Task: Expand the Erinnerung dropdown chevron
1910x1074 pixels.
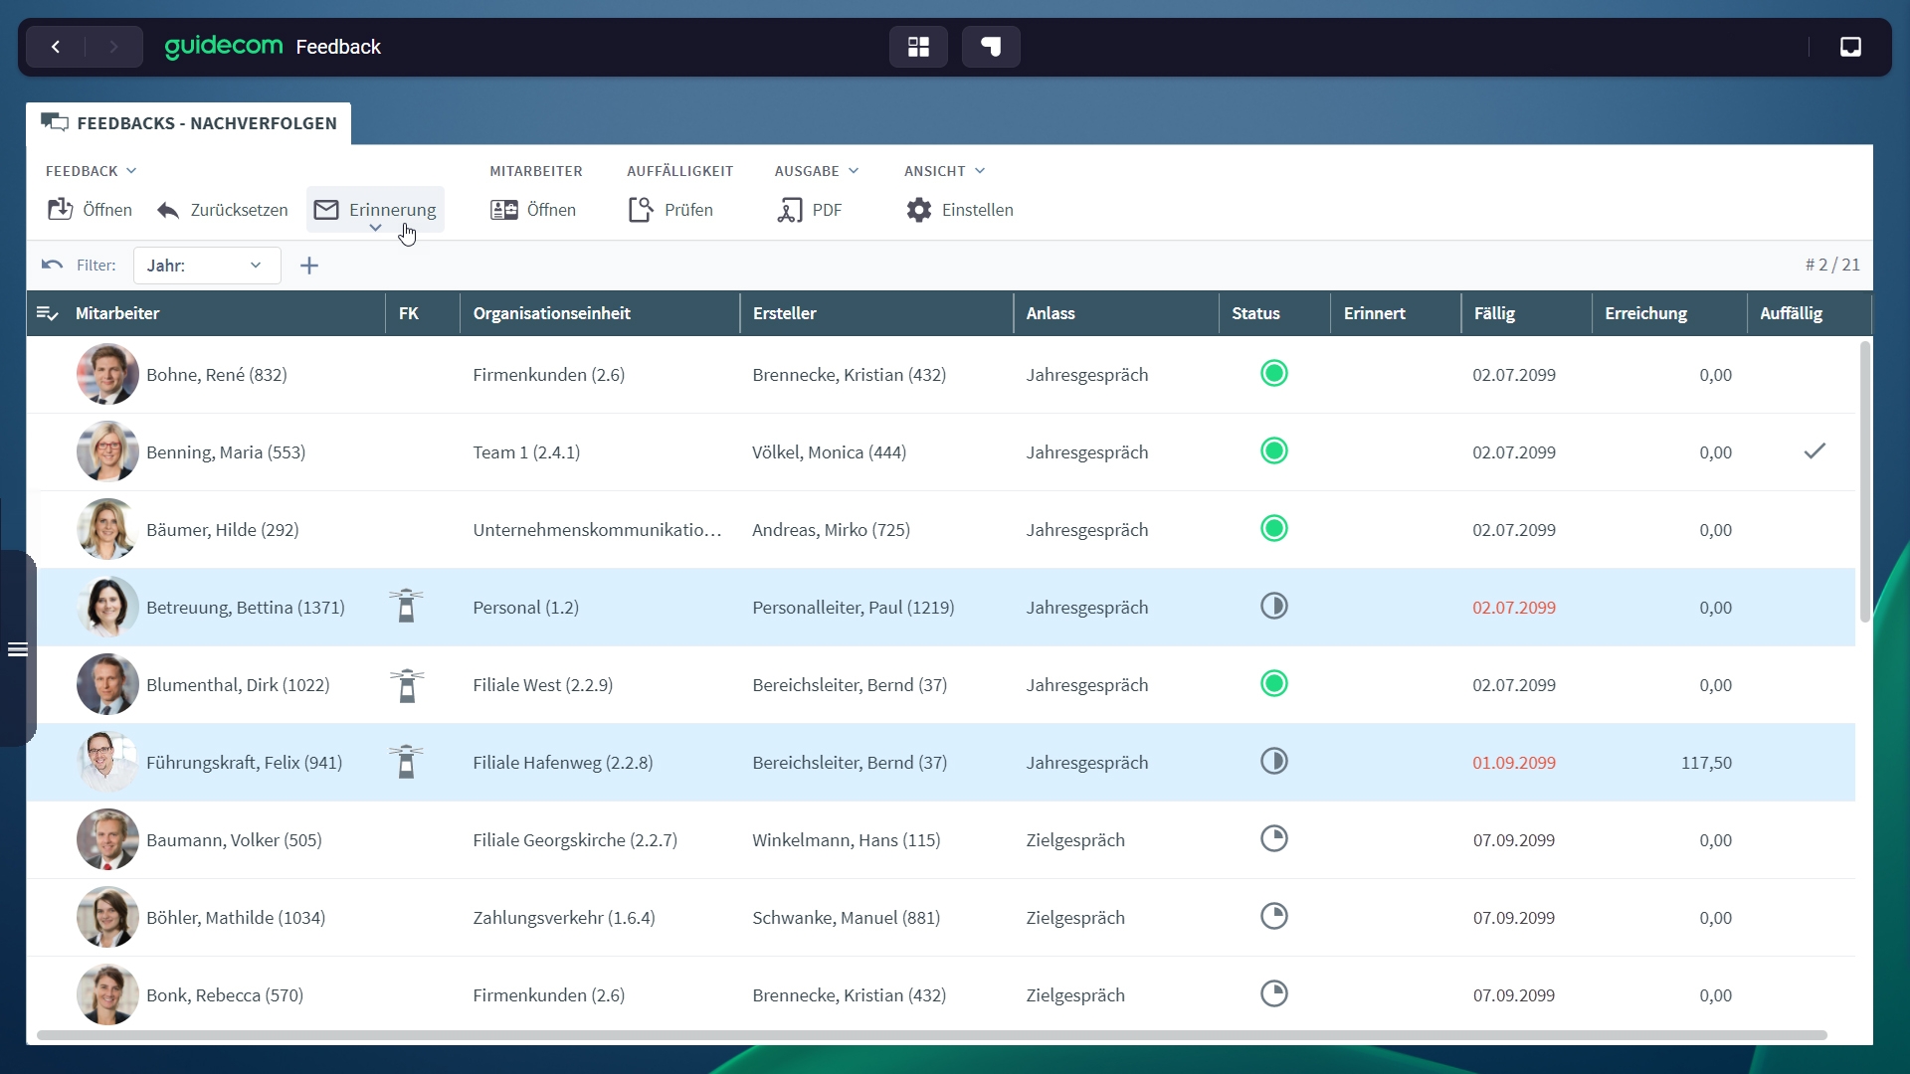Action: [x=375, y=229]
